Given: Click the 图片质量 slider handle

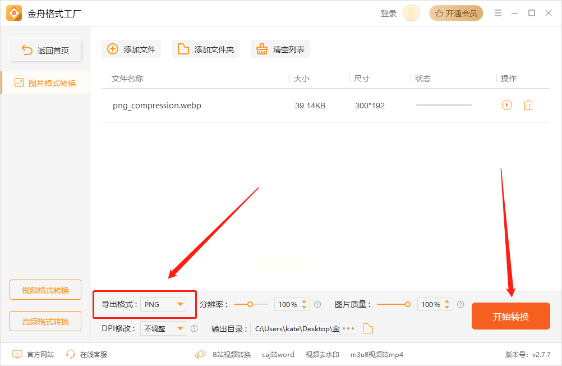Looking at the screenshot, I should click(408, 304).
